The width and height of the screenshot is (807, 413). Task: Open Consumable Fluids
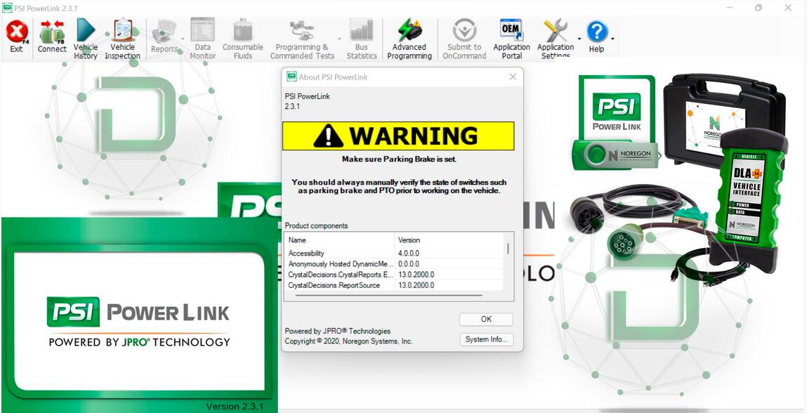point(243,39)
